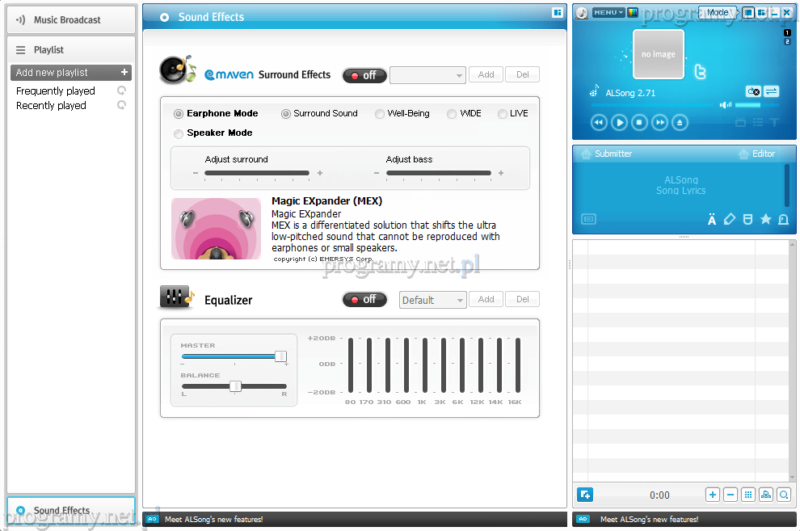Image resolution: width=800 pixels, height=531 pixels.
Task: Click the minus icon to remove files
Action: (730, 495)
